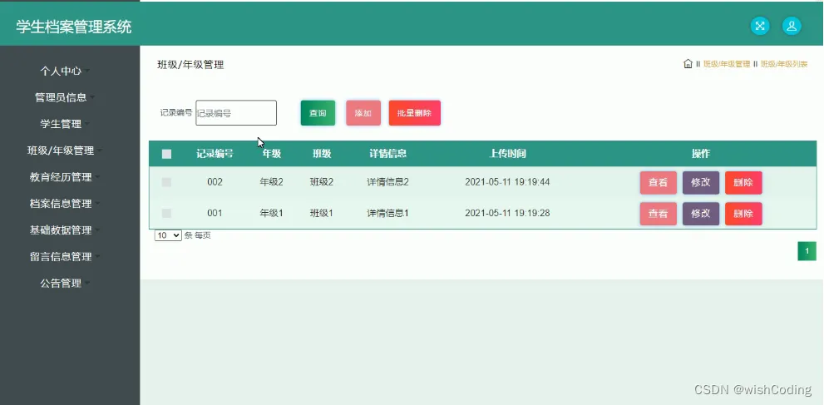The width and height of the screenshot is (824, 405).
Task: Check the checkbox for record 001
Action: [166, 213]
